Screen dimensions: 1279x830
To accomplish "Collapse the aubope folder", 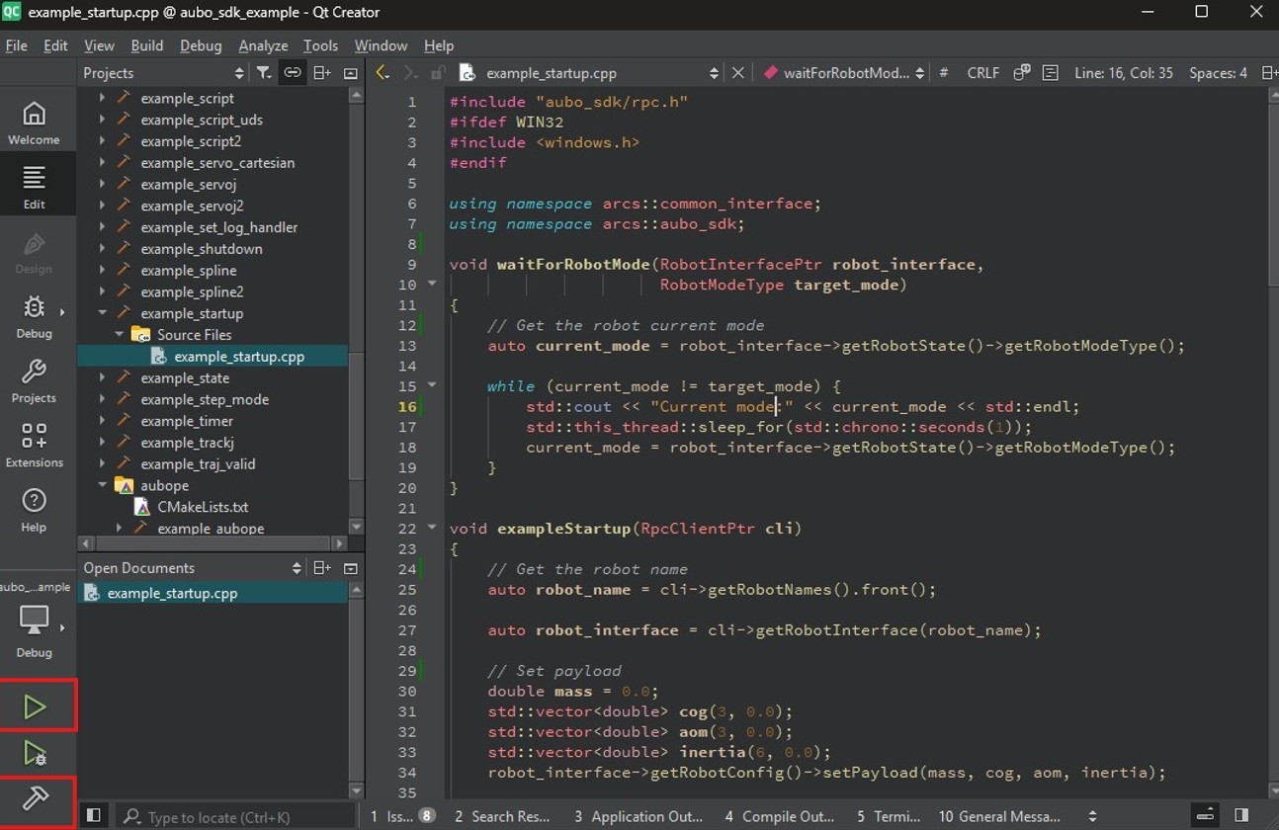I will tap(103, 486).
